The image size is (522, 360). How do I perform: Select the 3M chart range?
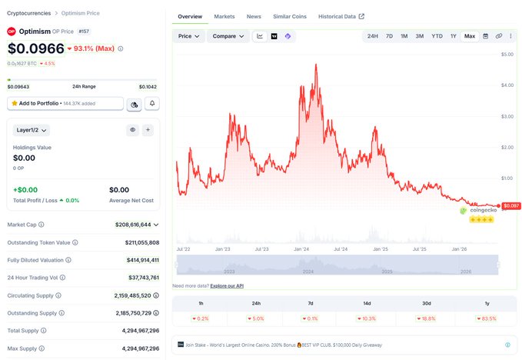[420, 36]
